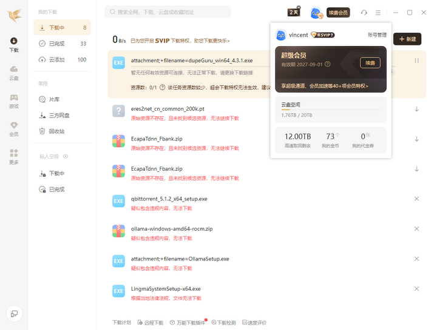This screenshot has width=437, height=330.
Task: Click the 12.00TB 高速取回剩余 stat
Action: click(297, 140)
